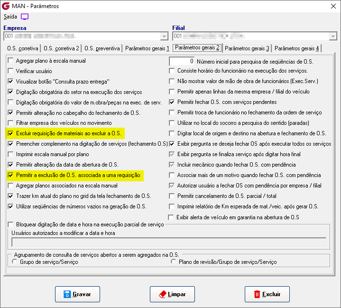
Task: Close the MAN - Parâmetros window
Action: (333, 6)
